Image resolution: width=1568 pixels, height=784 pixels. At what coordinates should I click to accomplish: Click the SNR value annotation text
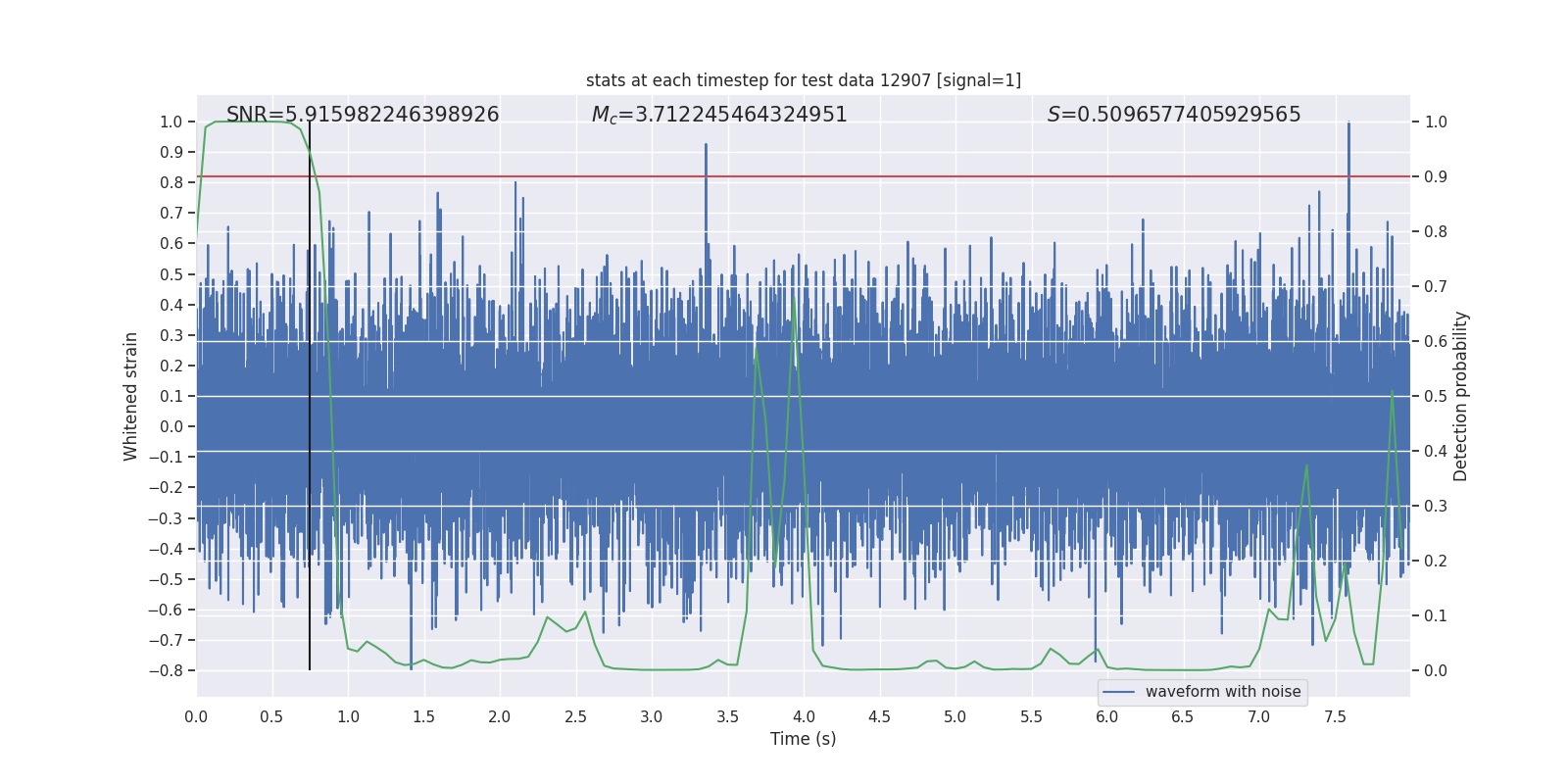pyautogui.click(x=363, y=115)
